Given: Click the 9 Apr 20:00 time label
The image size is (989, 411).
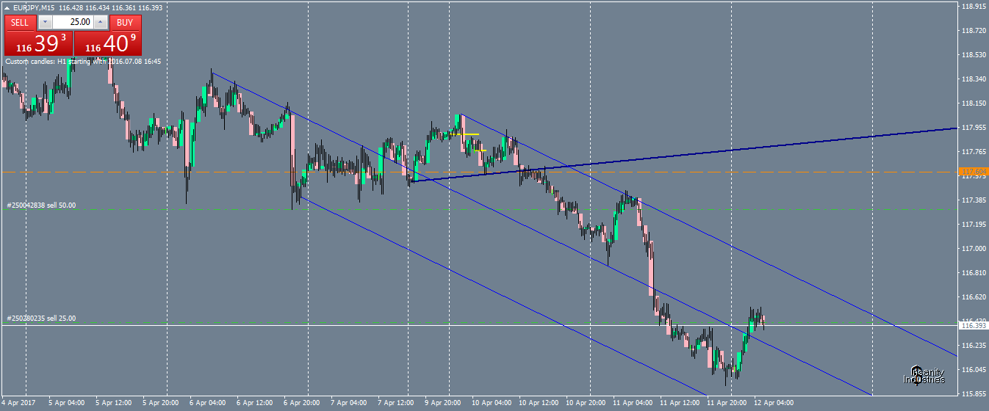Looking at the screenshot, I should pyautogui.click(x=444, y=403).
